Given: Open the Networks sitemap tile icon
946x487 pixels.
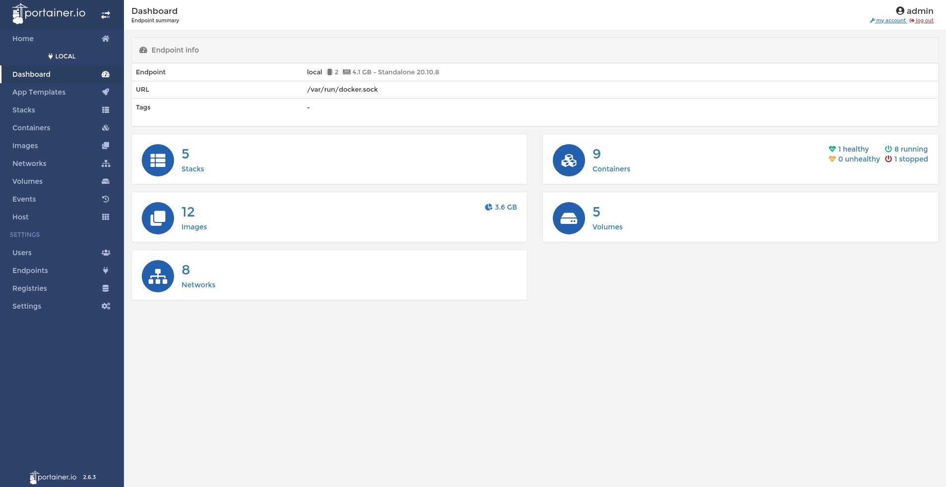Looking at the screenshot, I should point(158,276).
